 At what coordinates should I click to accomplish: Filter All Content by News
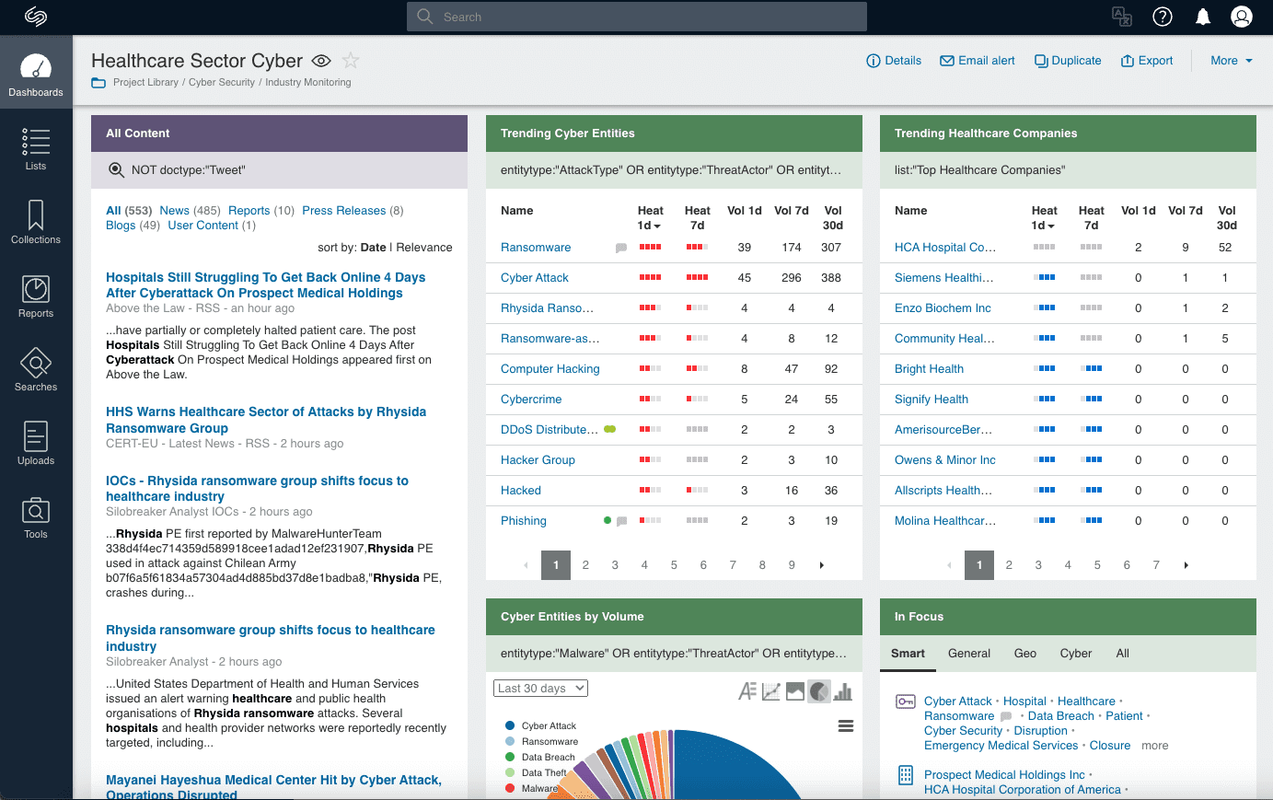coord(174,211)
